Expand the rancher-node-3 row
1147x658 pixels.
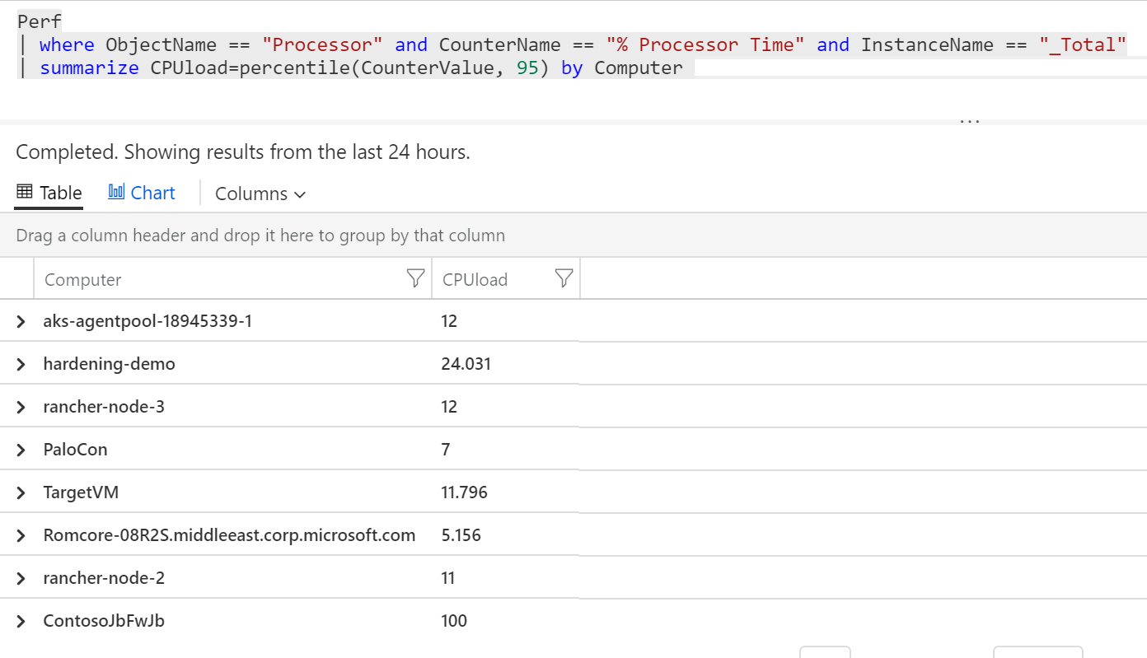pyautogui.click(x=21, y=407)
